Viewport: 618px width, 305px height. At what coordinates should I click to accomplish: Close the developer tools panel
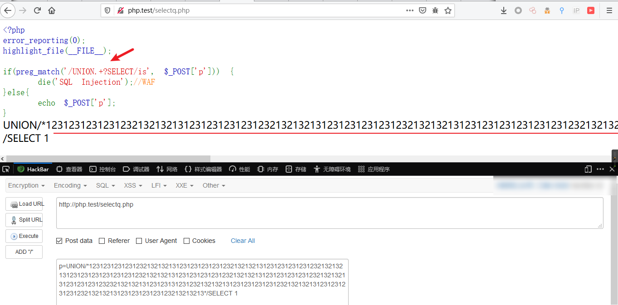coord(612,169)
